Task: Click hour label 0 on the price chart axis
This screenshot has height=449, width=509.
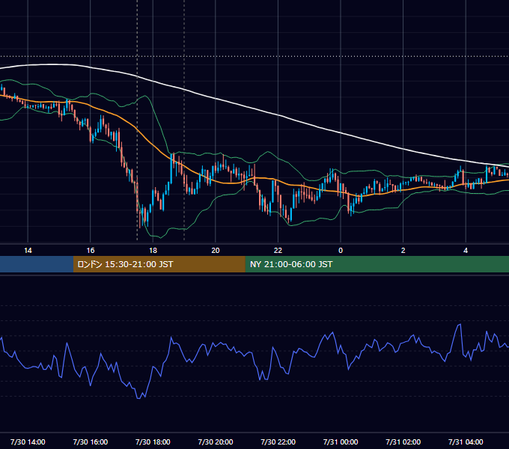Action: tap(341, 251)
